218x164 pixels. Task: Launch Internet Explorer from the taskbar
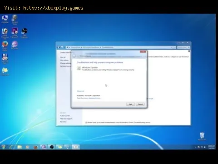pos(11,147)
